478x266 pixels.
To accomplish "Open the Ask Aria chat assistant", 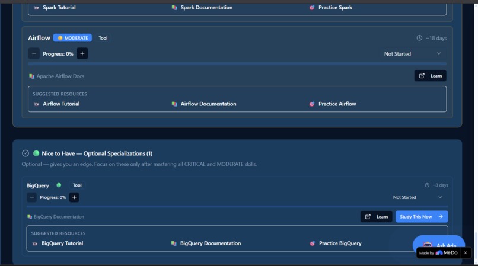I will pos(439,242).
